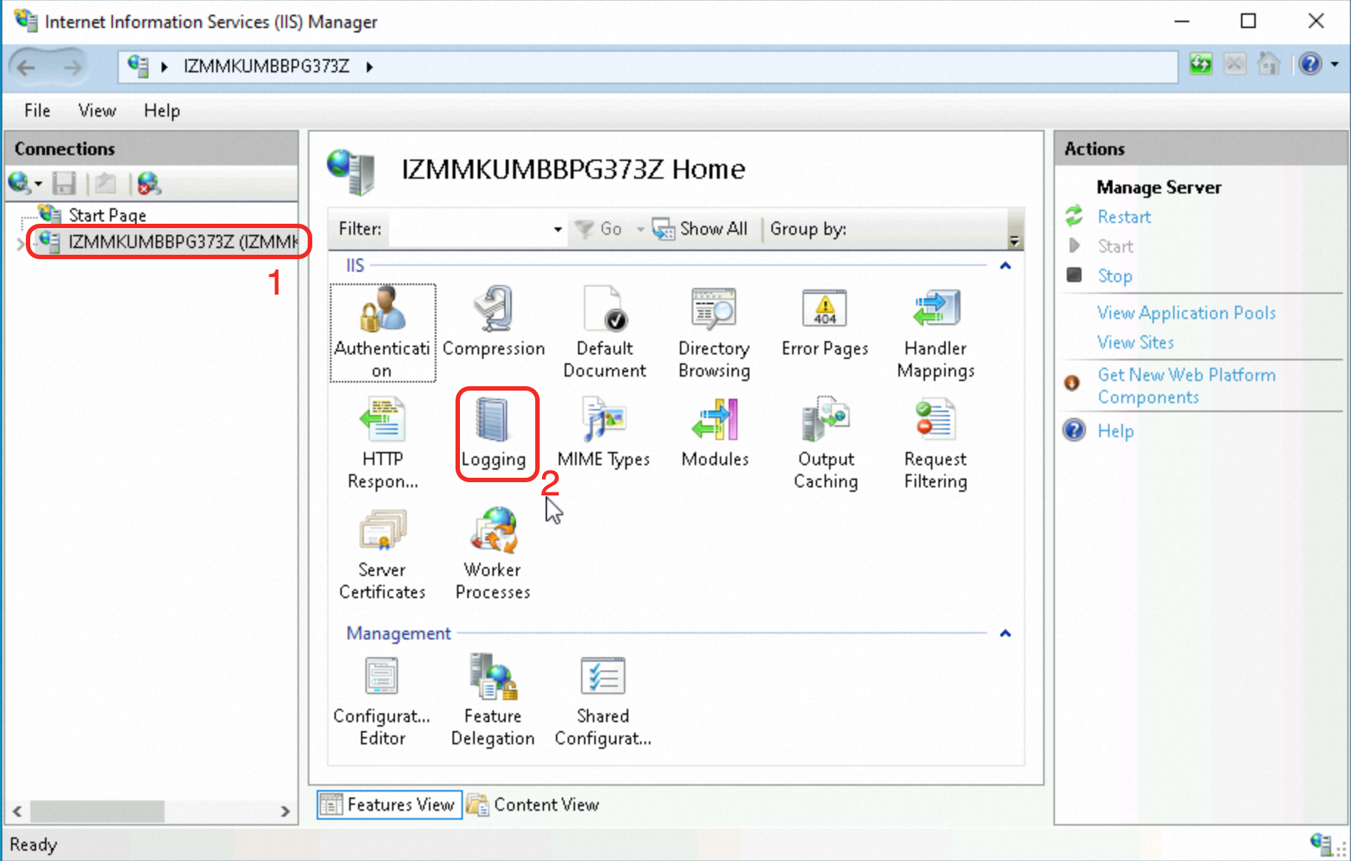Click the Forward navigation arrow
The height and width of the screenshot is (861, 1351).
click(x=72, y=67)
